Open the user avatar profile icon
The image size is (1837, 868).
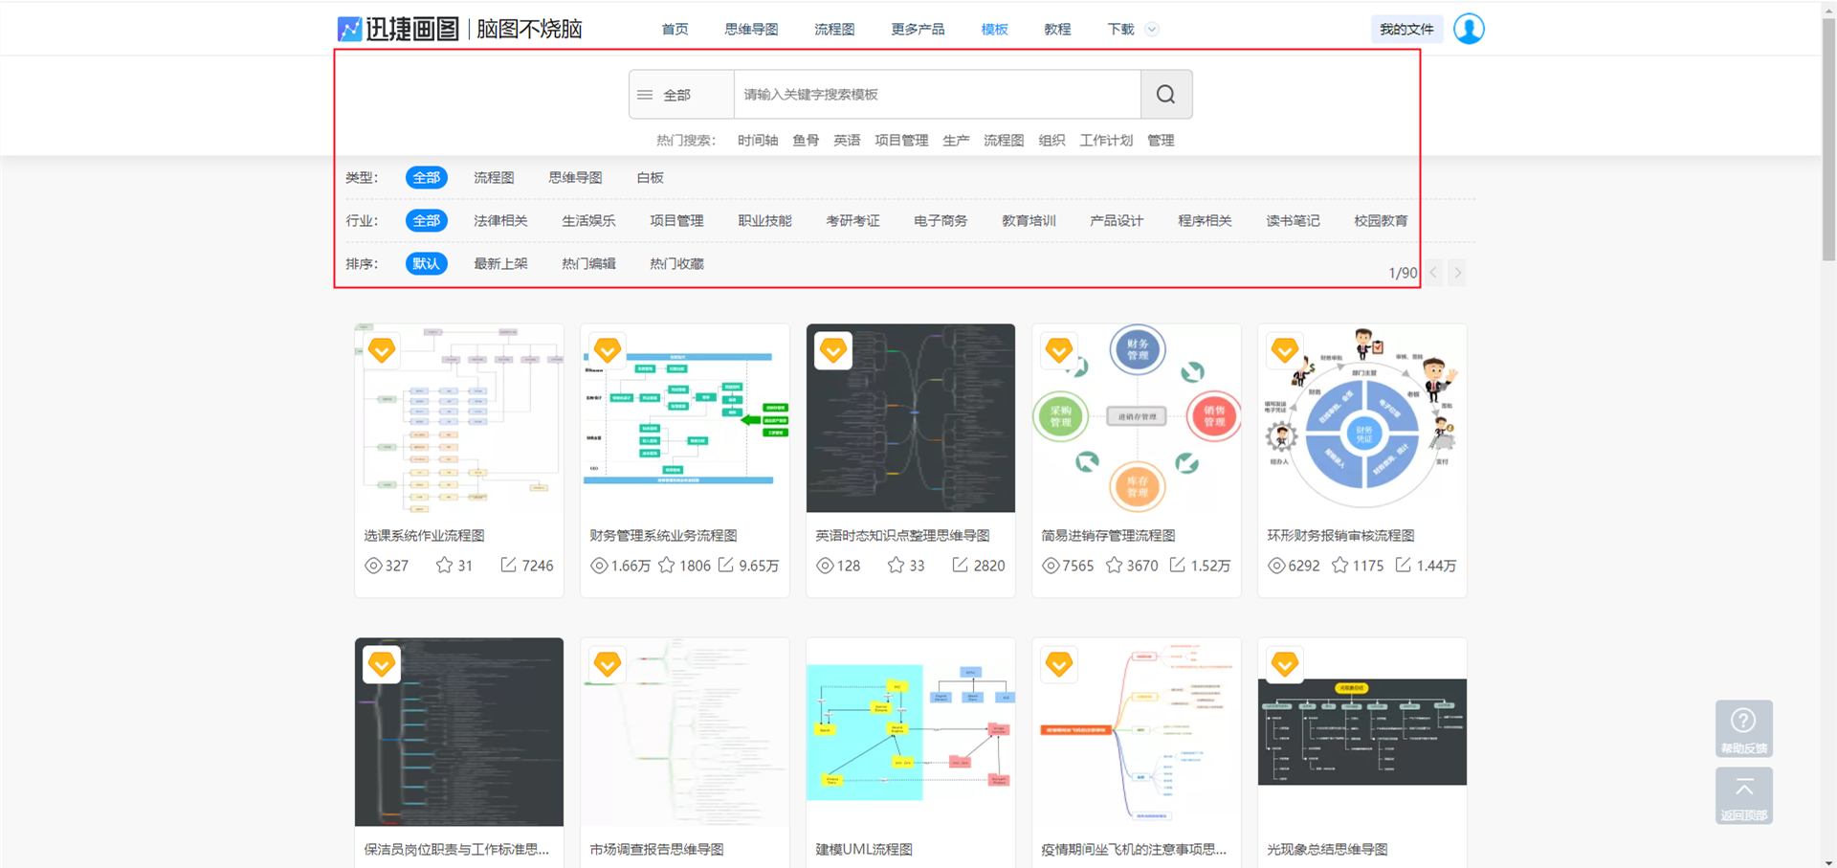point(1469,29)
